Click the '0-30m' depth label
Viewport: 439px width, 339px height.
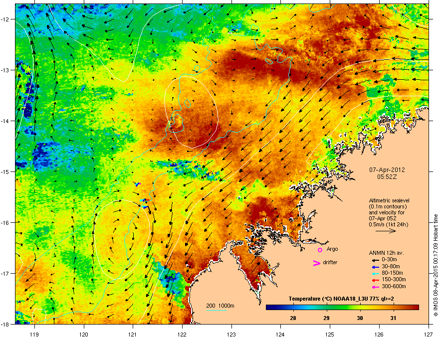[x=389, y=260]
